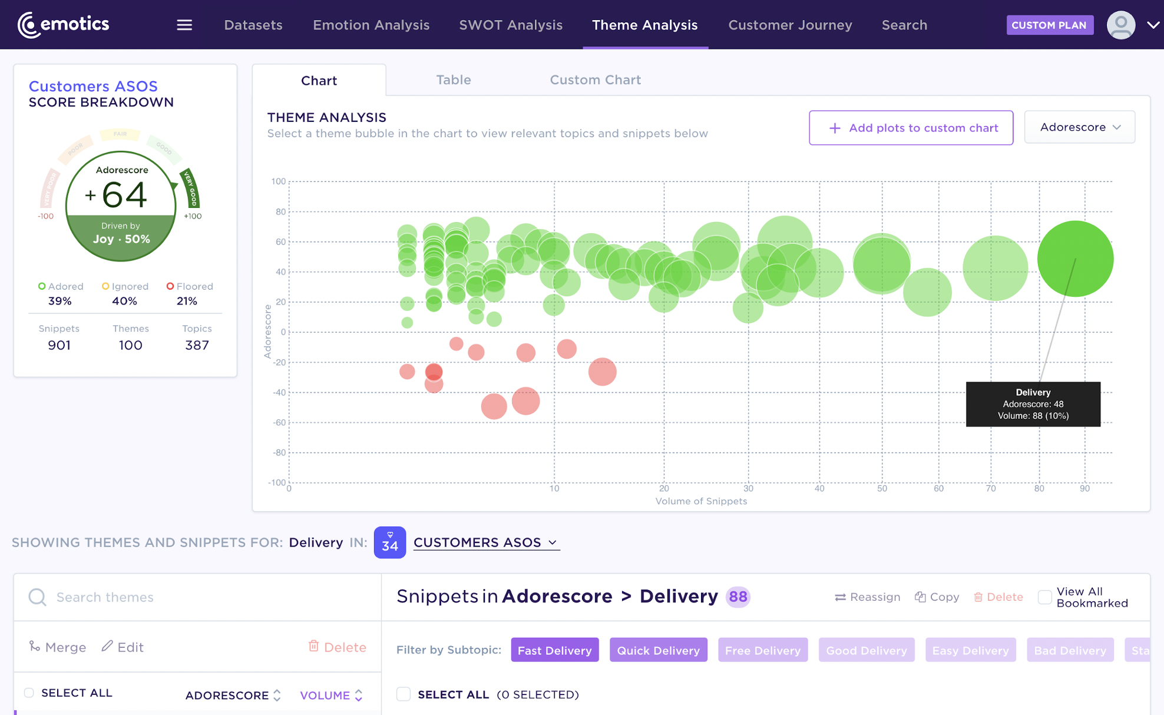1164x715 pixels.
Task: Click the snippet count badge 88
Action: [x=738, y=597]
